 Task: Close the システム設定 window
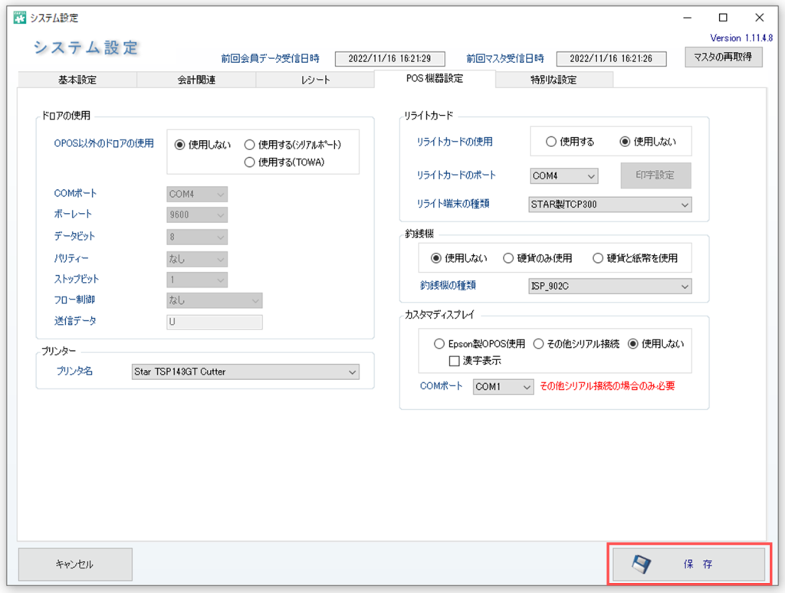(760, 18)
